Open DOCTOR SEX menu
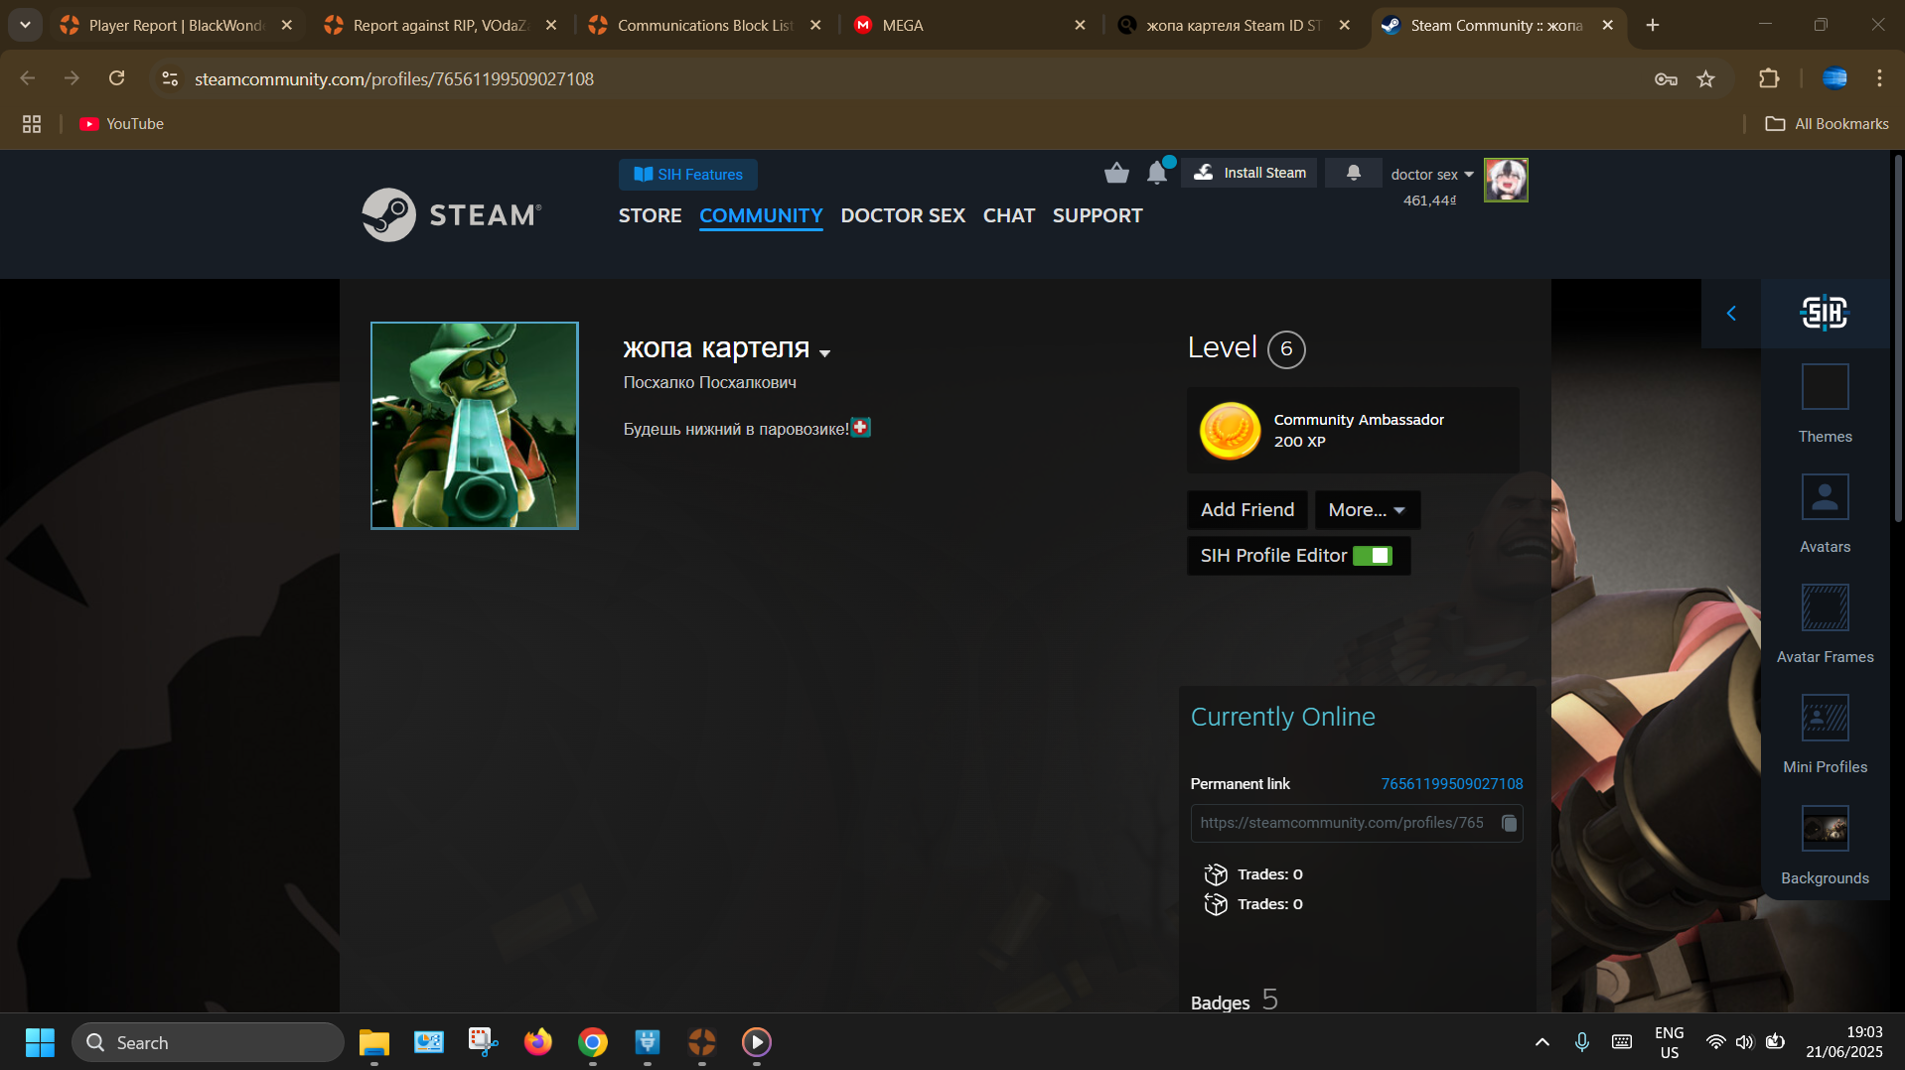The image size is (1905, 1070). tap(903, 215)
